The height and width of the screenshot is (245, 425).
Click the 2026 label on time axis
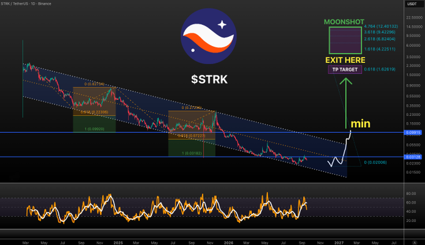point(229,243)
